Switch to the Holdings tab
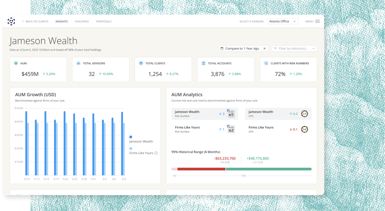 (x=82, y=22)
